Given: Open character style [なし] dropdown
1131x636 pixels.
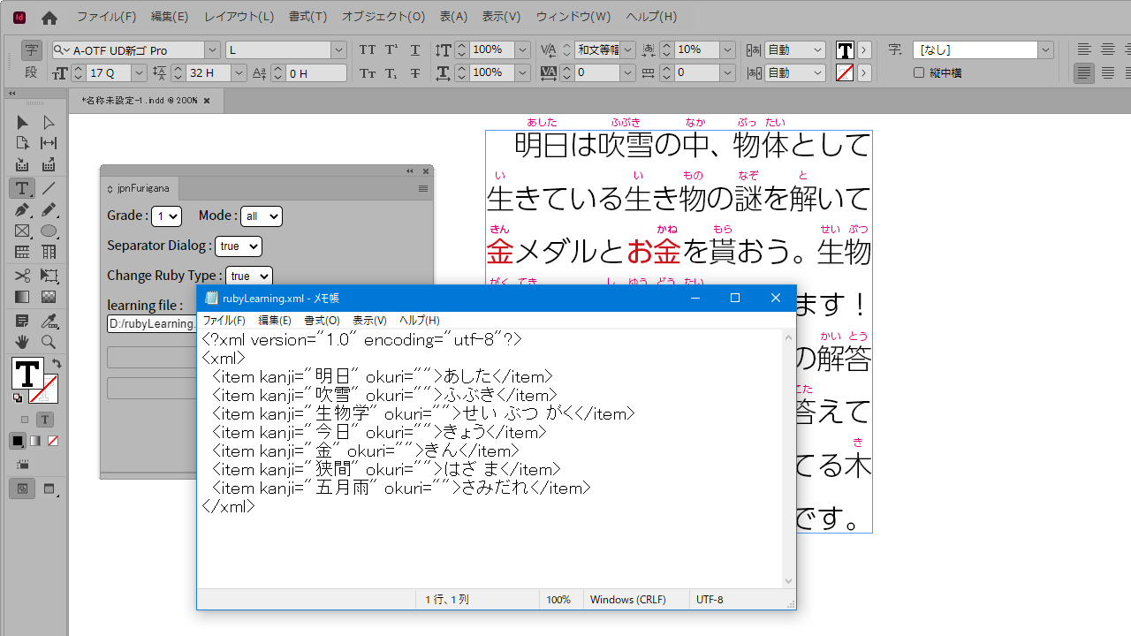Looking at the screenshot, I should [x=1046, y=50].
